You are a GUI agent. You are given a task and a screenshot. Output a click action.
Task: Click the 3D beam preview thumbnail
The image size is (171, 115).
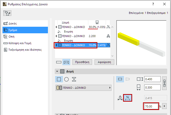coord(141,43)
